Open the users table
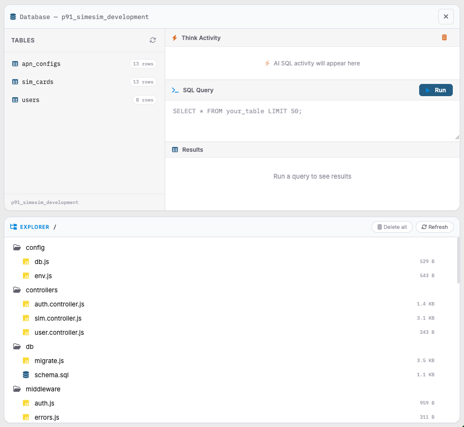The width and height of the screenshot is (464, 427). [x=84, y=100]
